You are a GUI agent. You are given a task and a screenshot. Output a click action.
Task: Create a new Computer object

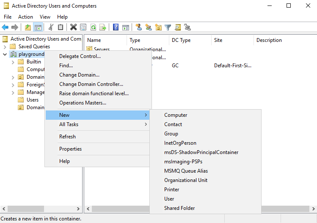coord(206,115)
